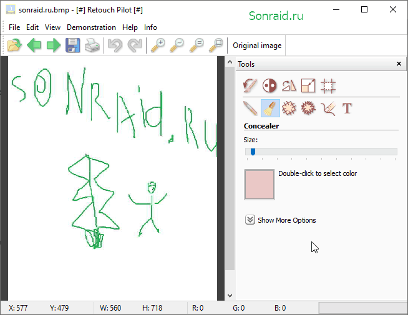The height and width of the screenshot is (315, 408).
Task: Open the Help menu
Action: click(x=130, y=27)
